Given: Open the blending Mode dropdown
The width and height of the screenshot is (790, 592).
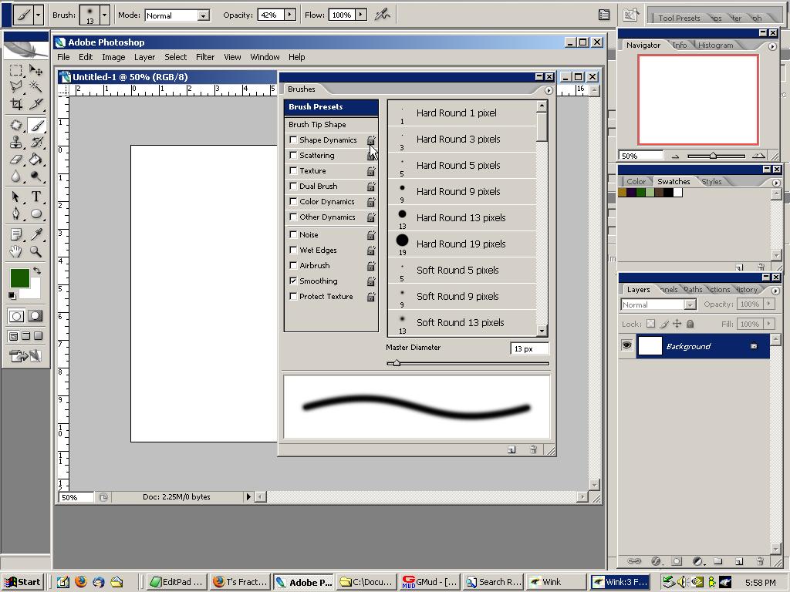Looking at the screenshot, I should (x=202, y=15).
